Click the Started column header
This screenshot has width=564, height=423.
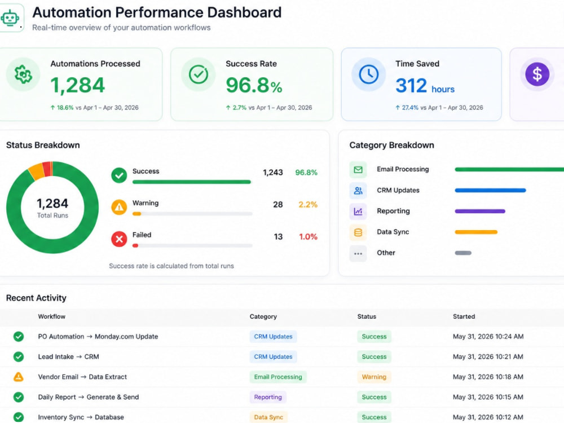pyautogui.click(x=464, y=316)
